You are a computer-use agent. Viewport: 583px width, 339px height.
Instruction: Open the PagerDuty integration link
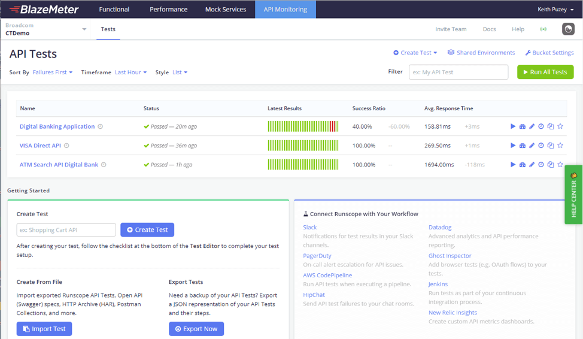pyautogui.click(x=317, y=256)
